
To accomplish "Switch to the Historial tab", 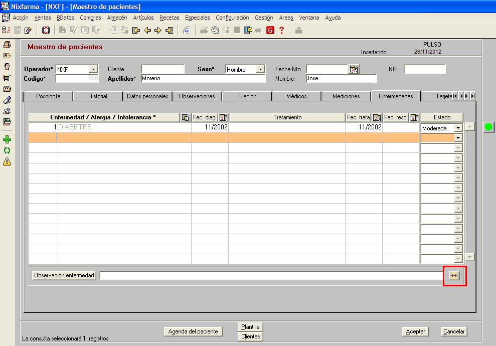I will (98, 96).
